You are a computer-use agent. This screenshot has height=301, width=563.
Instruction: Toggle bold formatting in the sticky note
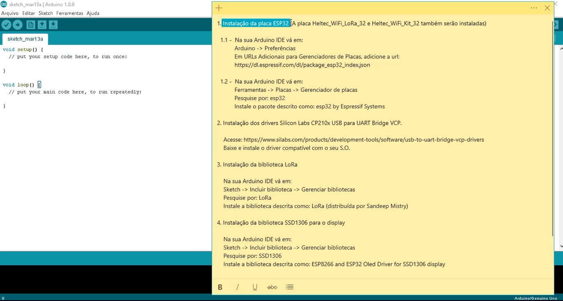click(220, 287)
